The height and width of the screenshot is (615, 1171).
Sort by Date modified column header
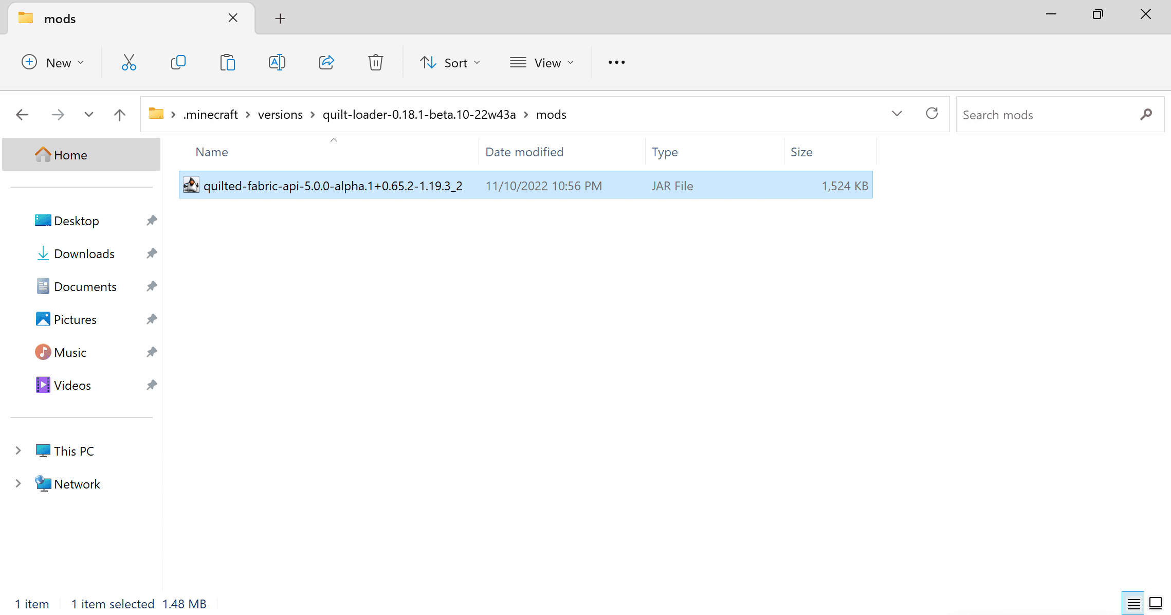[524, 152]
